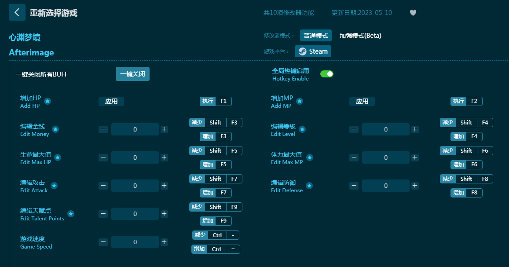This screenshot has height=267, width=509.
Task: Click star icon beside Edit Defense
Action: pyautogui.click(x=309, y=186)
